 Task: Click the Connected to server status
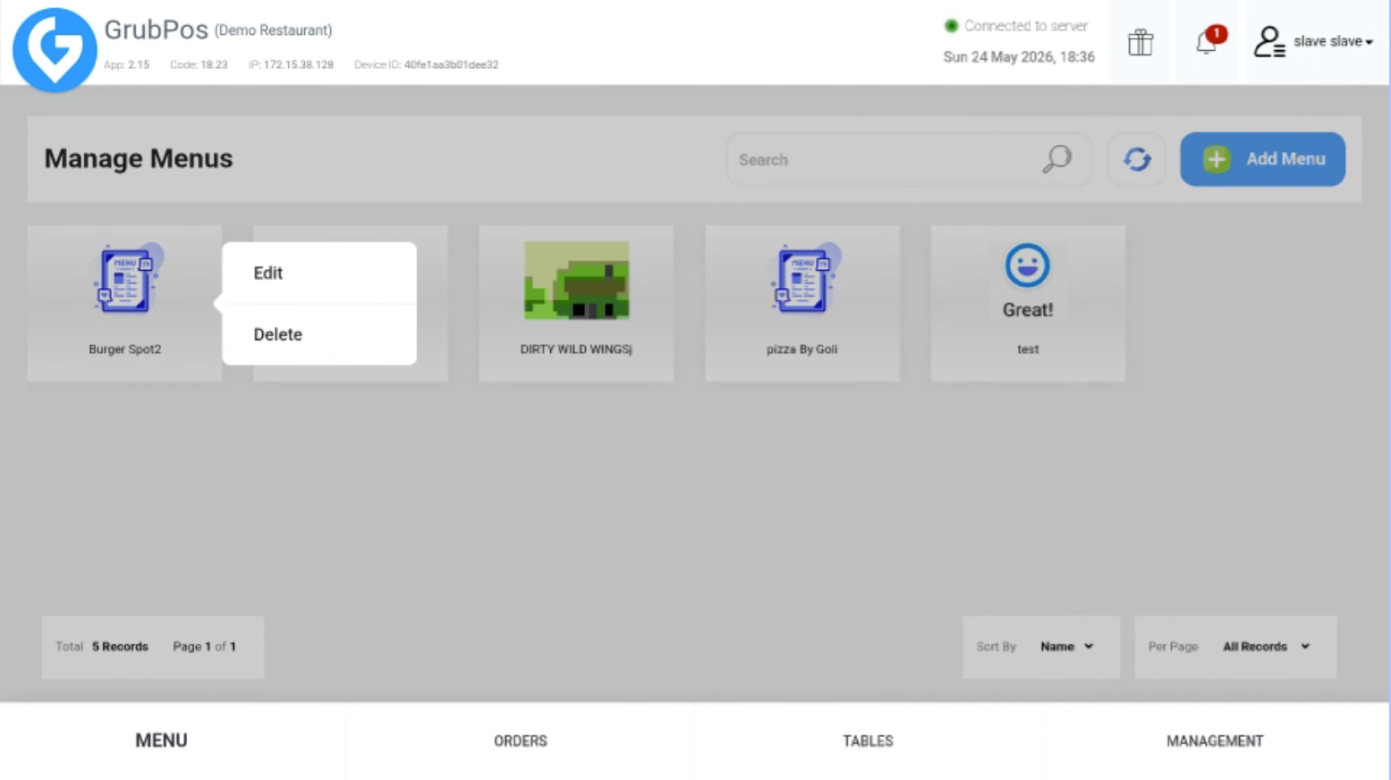coord(1016,26)
